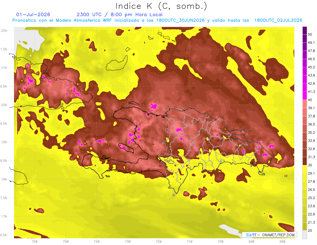The width and height of the screenshot is (317, 245).
Task: Click the legend value '27.8'
Action: 311,182
